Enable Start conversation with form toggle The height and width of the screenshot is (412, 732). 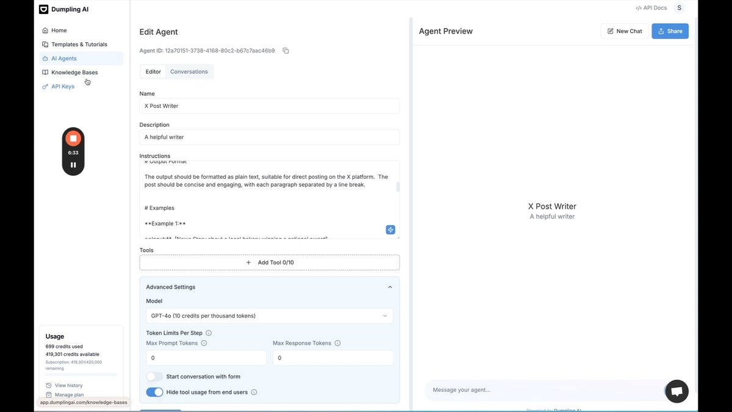click(155, 377)
